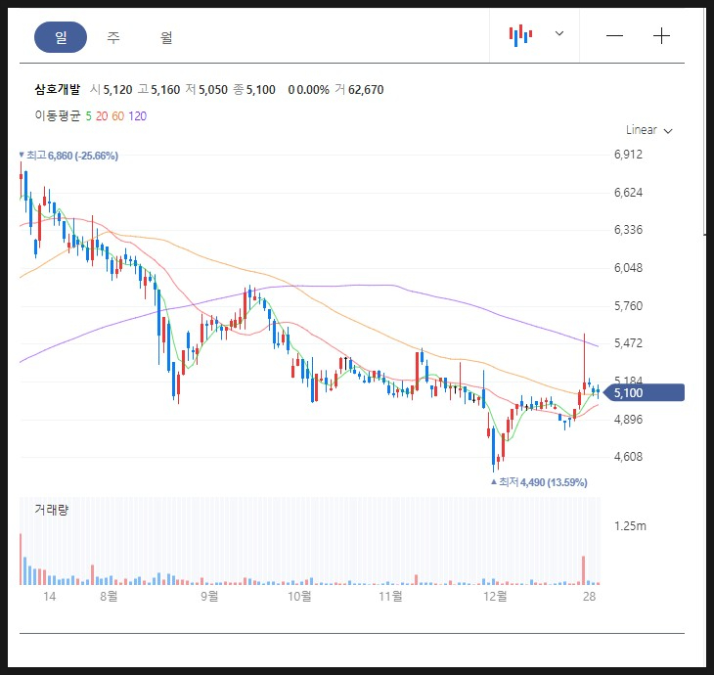Click the 거래량 volume label

pyautogui.click(x=52, y=510)
